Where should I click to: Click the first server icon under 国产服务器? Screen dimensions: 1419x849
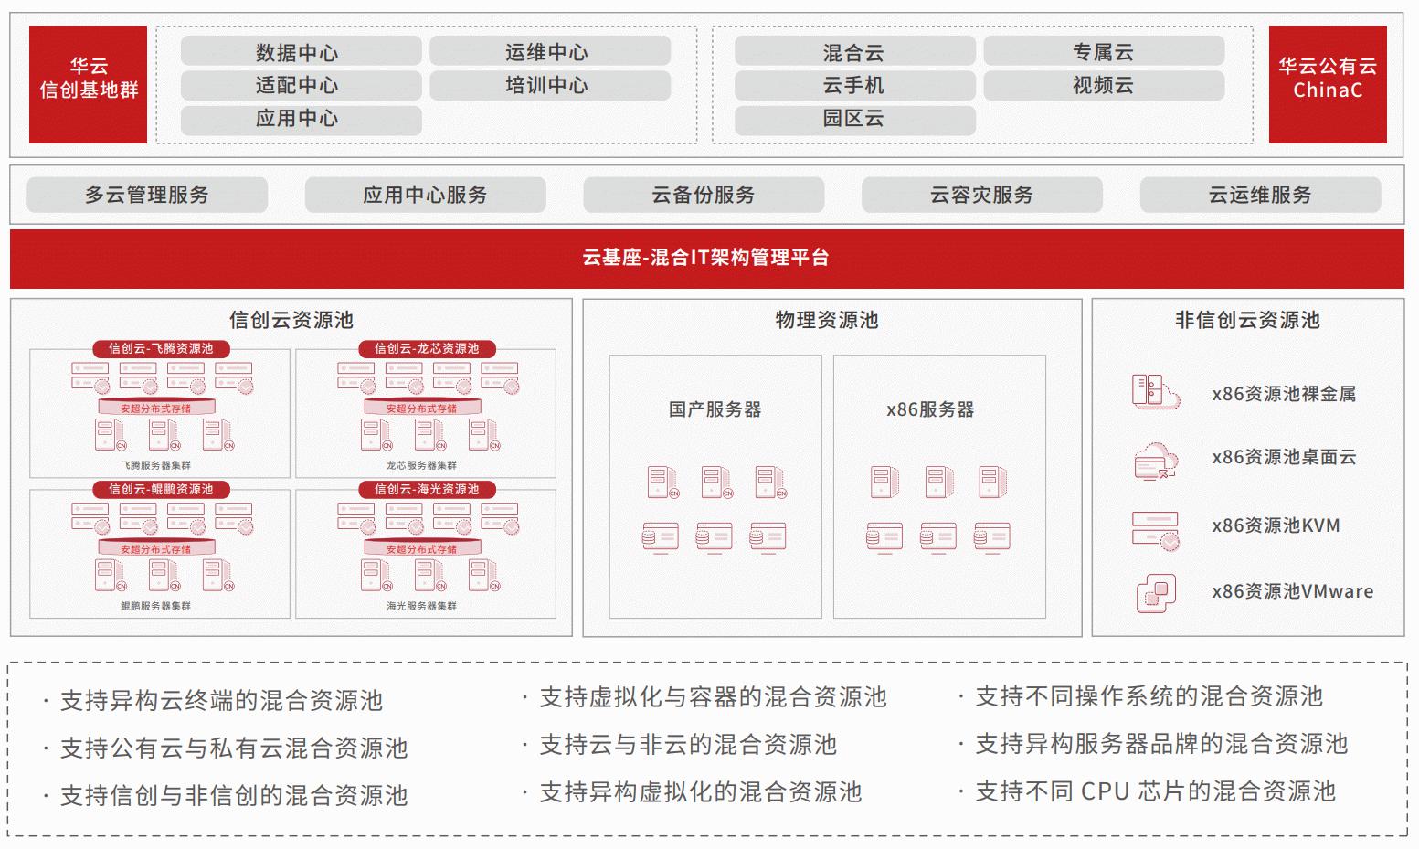pyautogui.click(x=662, y=482)
